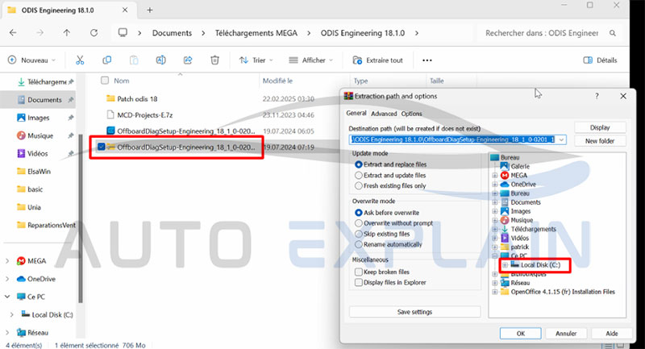Expand the Réseau node in dialog tree
This screenshot has width=645, height=349.
pyautogui.click(x=495, y=283)
